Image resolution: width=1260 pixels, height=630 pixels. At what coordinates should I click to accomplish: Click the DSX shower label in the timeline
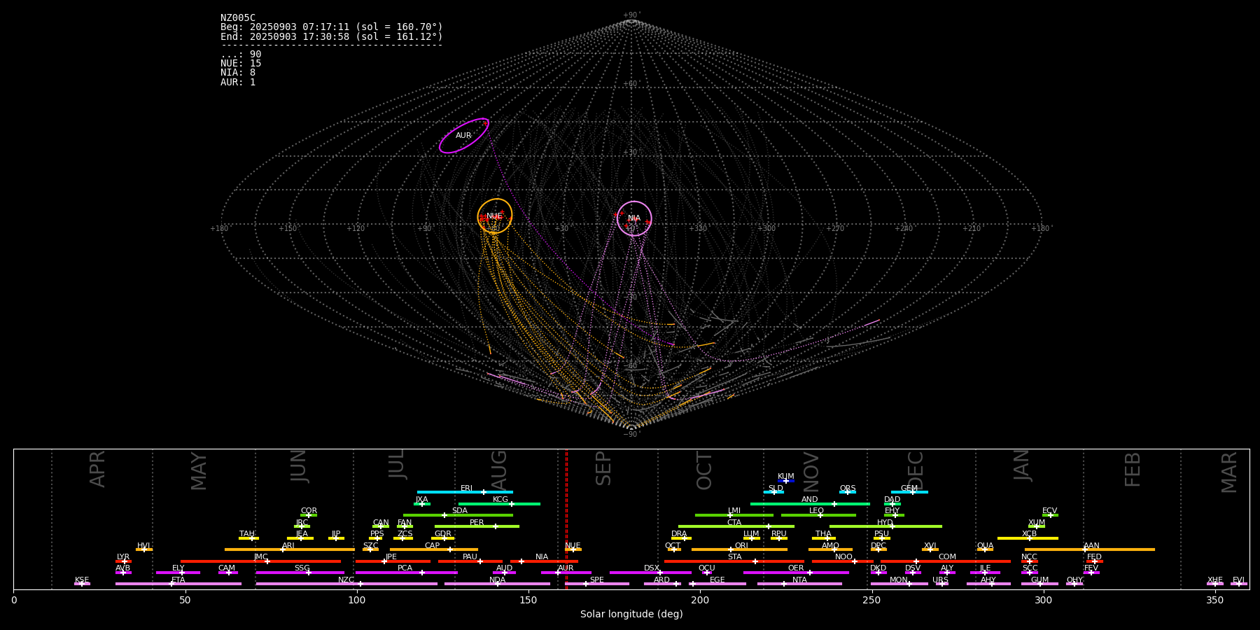(x=652, y=568)
